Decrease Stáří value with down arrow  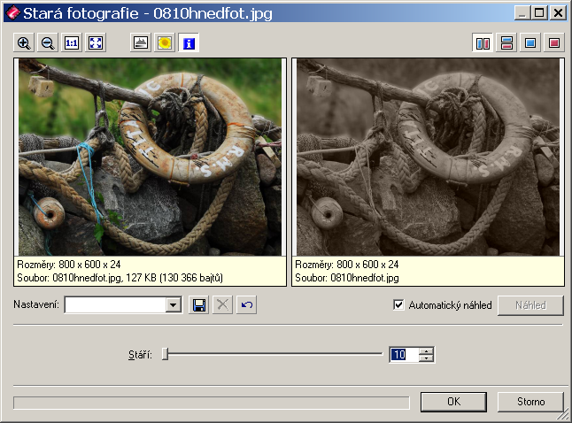pos(427,358)
